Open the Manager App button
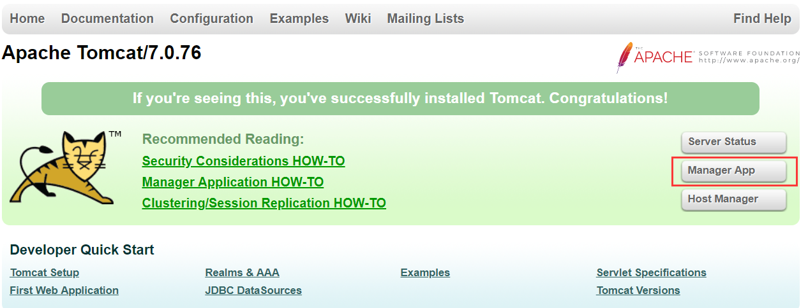Screen dimensions: 808x308 coord(733,171)
